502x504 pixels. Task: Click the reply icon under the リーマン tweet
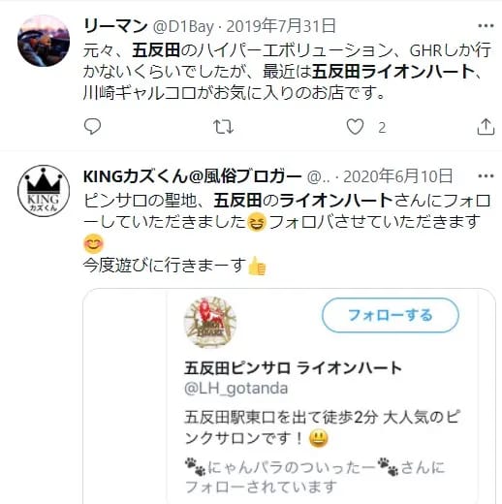pyautogui.click(x=92, y=126)
